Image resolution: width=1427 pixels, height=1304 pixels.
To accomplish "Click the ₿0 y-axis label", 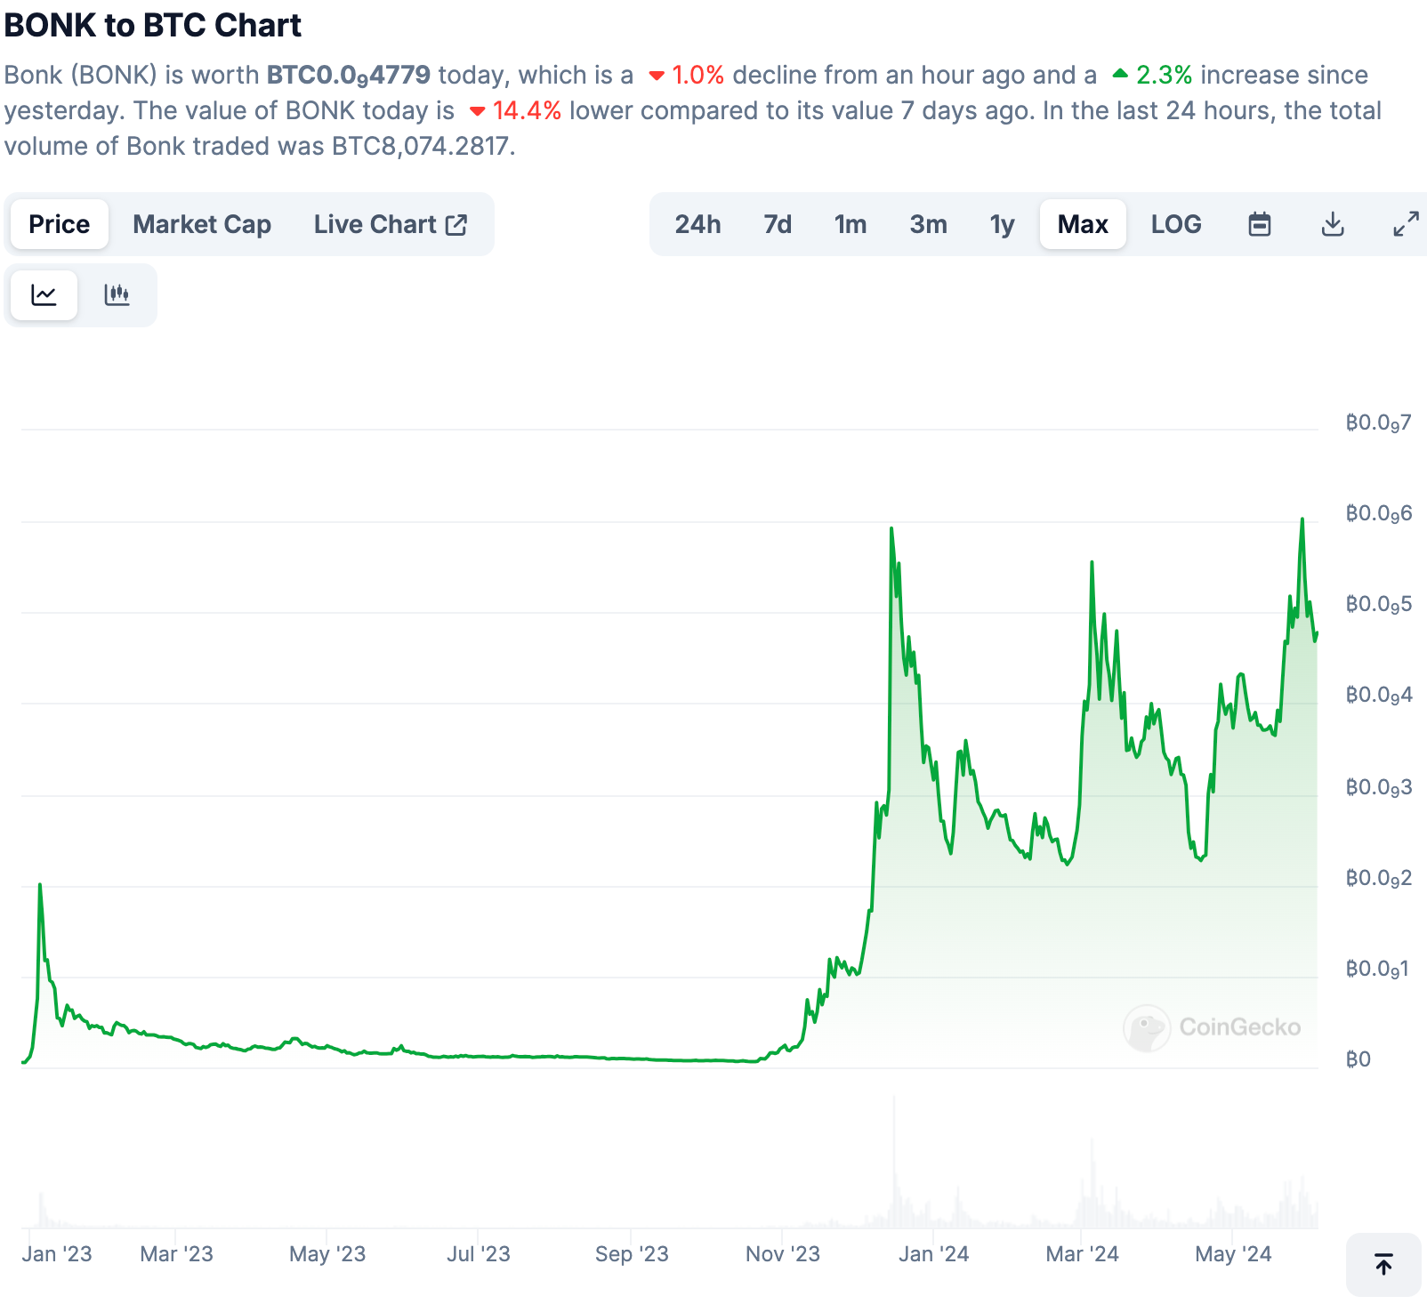I will (1358, 1059).
